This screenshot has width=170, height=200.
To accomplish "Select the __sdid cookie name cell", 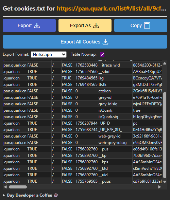I will click(115, 72).
